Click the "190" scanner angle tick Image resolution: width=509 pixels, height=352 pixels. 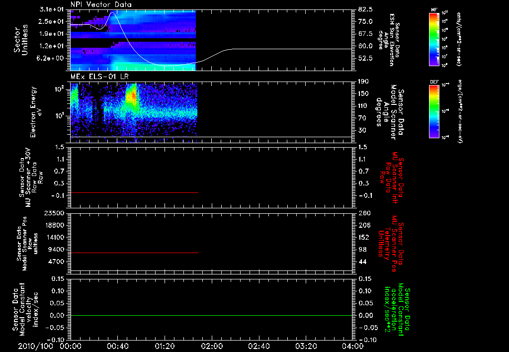point(364,82)
